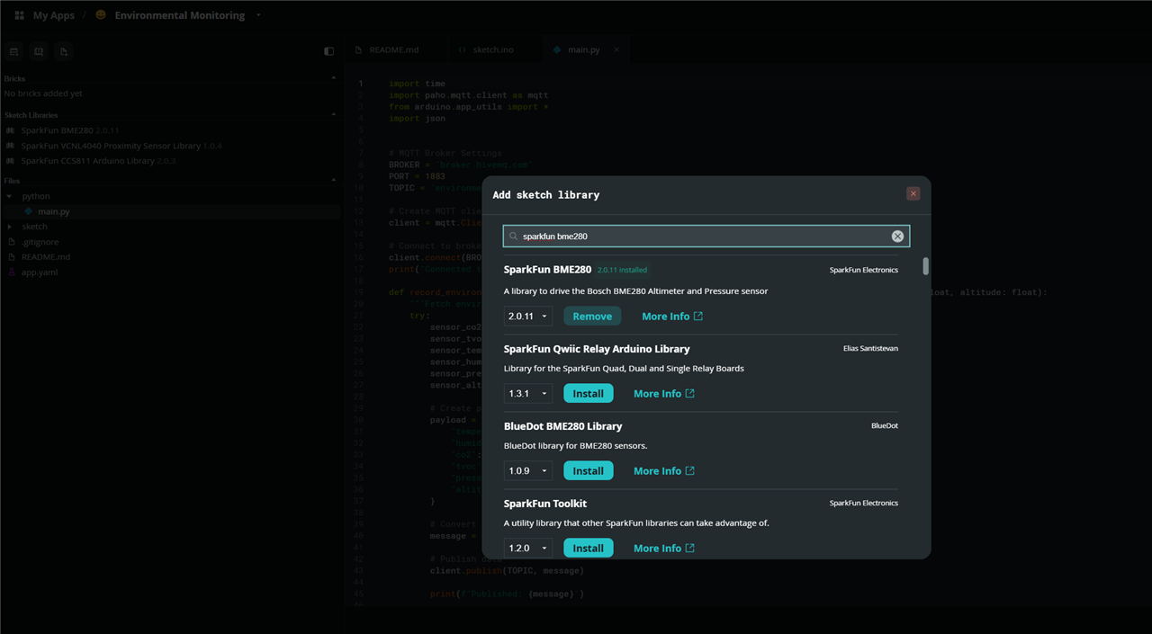Click the magnifier icon in search field

point(513,237)
